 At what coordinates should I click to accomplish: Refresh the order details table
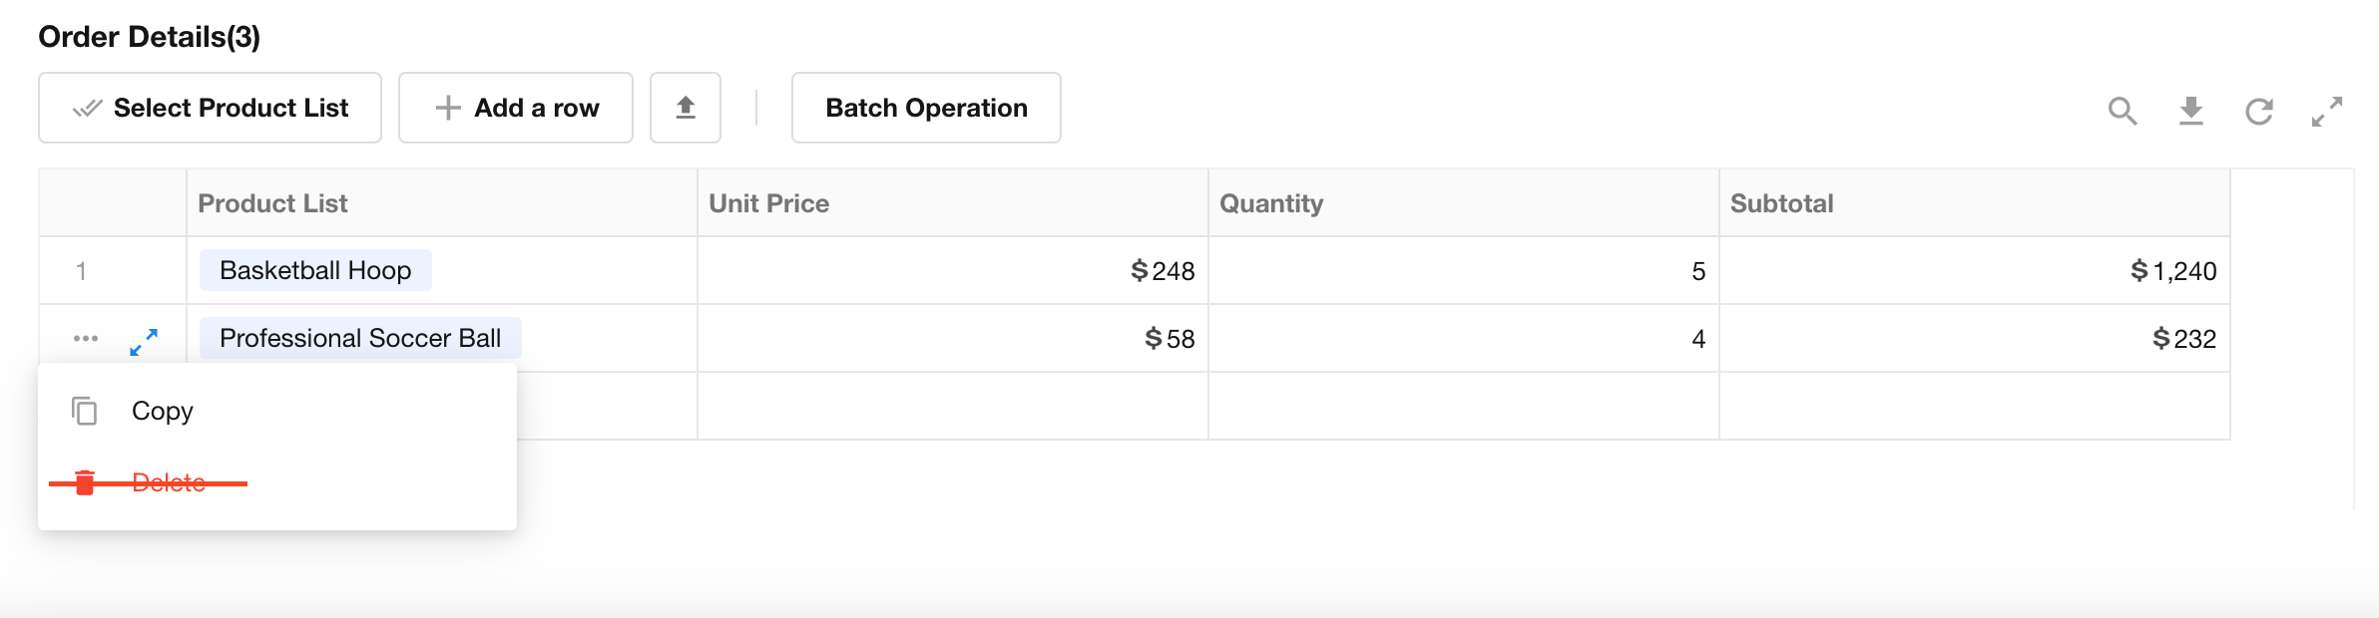click(x=2259, y=111)
